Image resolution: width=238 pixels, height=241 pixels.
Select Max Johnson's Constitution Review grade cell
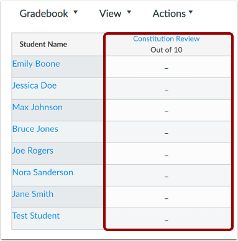168,110
